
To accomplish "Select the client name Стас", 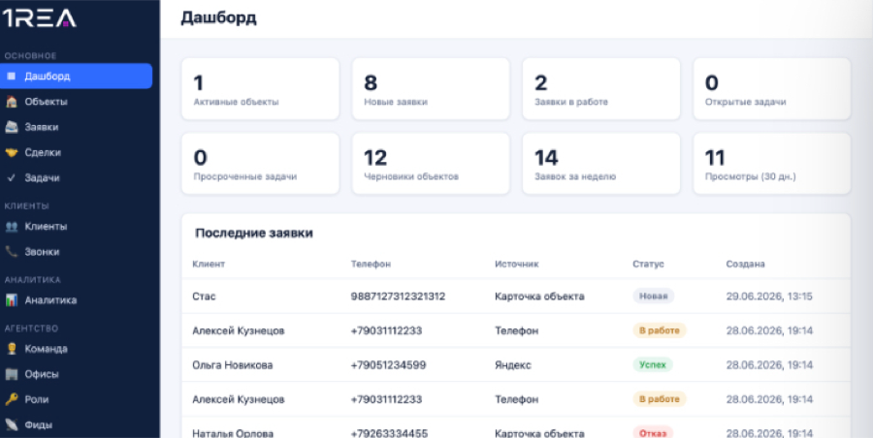I will [204, 297].
